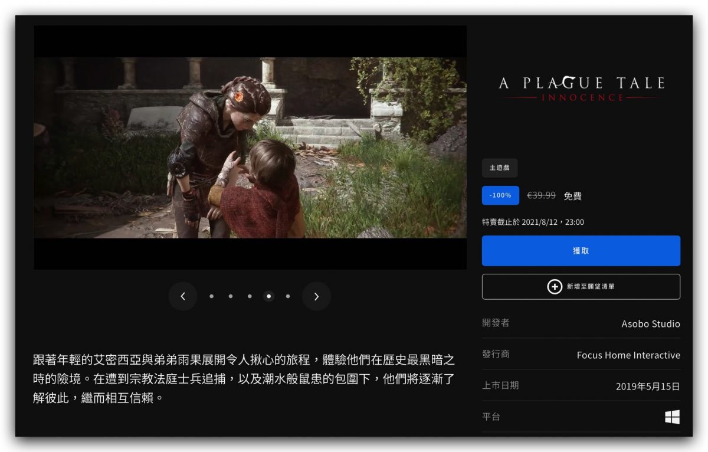Click the 開發者 label
This screenshot has width=708, height=452.
pyautogui.click(x=496, y=323)
